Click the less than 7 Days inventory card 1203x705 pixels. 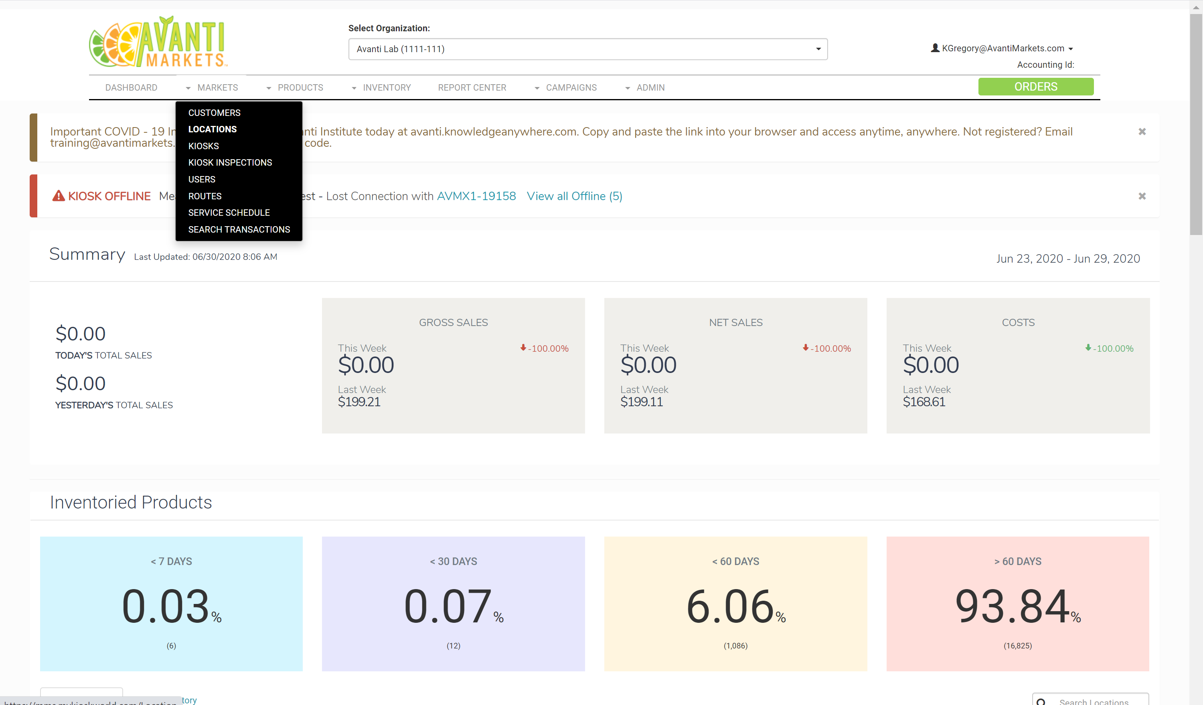click(171, 604)
